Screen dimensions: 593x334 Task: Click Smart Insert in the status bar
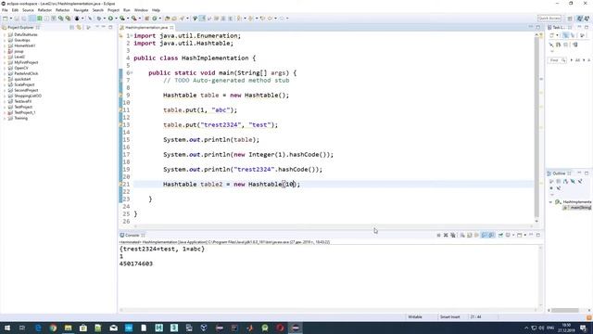click(449, 317)
